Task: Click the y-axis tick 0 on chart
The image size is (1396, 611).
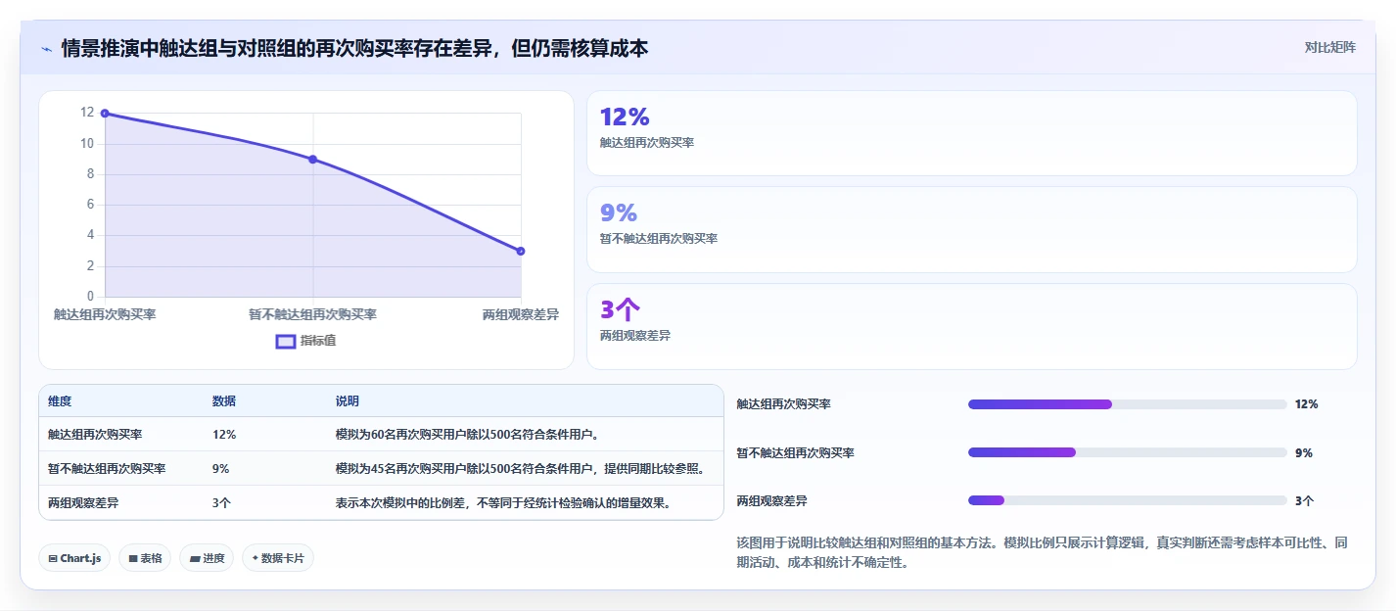Action: [x=90, y=296]
